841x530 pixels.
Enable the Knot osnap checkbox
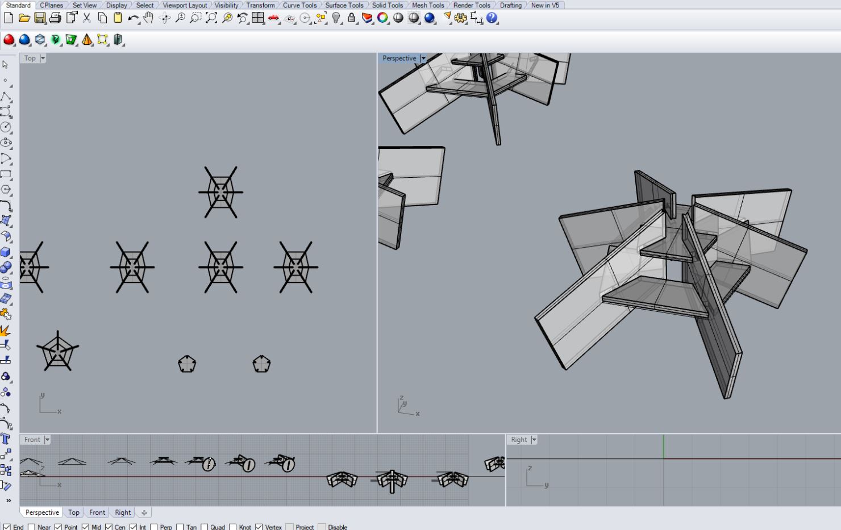click(x=232, y=527)
